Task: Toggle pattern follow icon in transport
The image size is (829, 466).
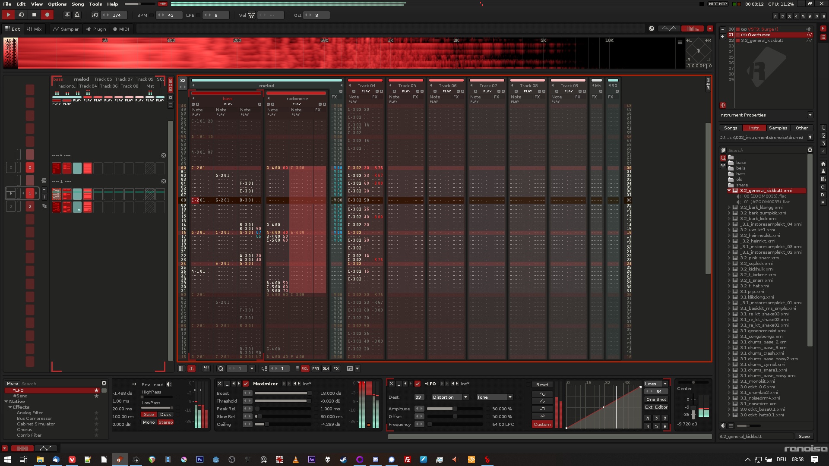Action: tap(67, 15)
